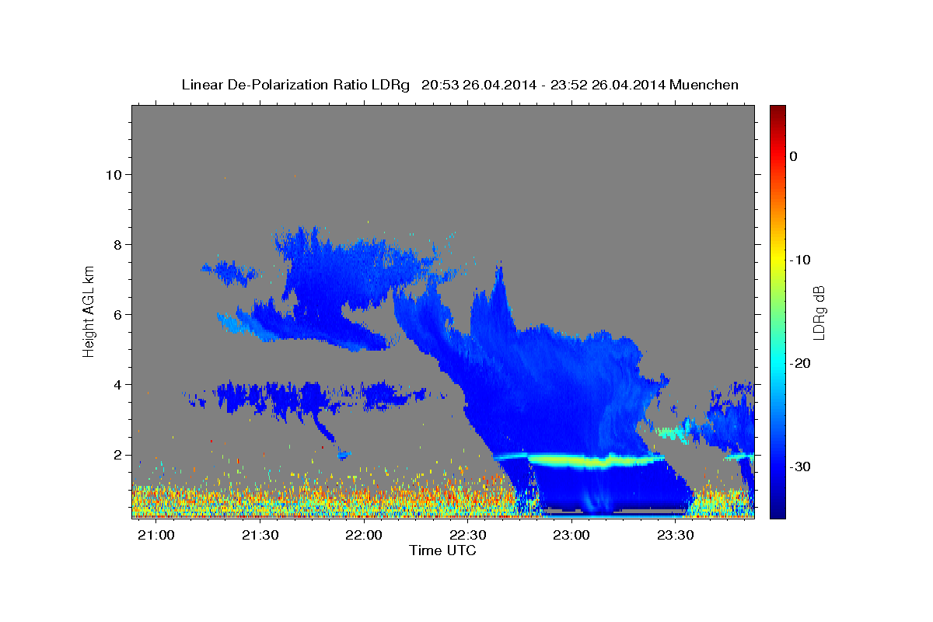Click the height tick label '6'

click(120, 315)
